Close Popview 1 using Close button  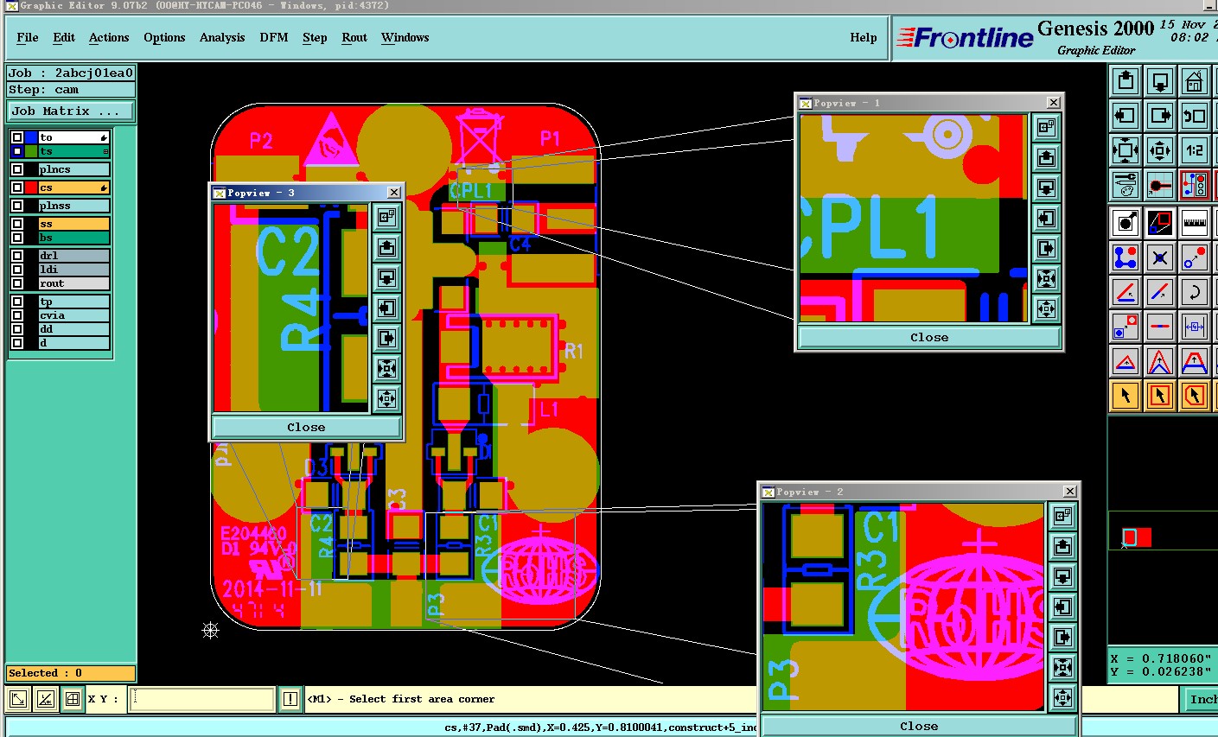pyautogui.click(x=929, y=338)
